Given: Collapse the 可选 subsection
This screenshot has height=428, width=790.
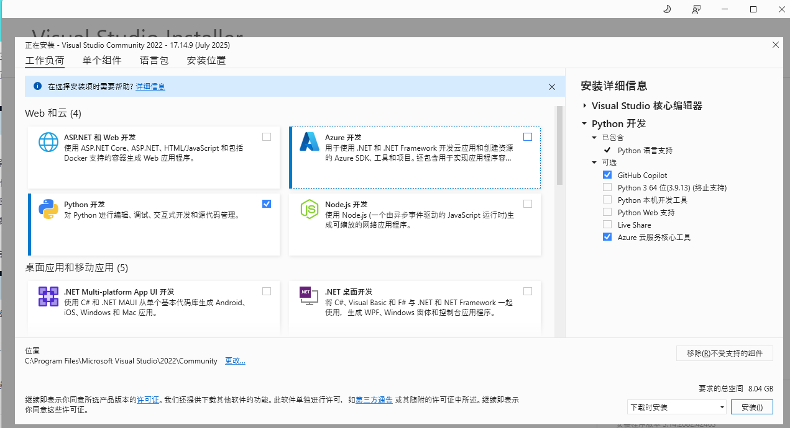Looking at the screenshot, I should click(595, 163).
